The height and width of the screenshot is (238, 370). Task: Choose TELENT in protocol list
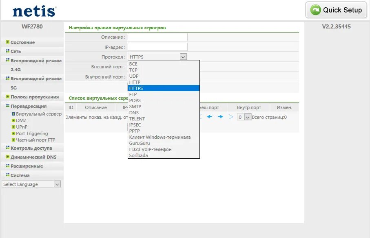coord(164,119)
